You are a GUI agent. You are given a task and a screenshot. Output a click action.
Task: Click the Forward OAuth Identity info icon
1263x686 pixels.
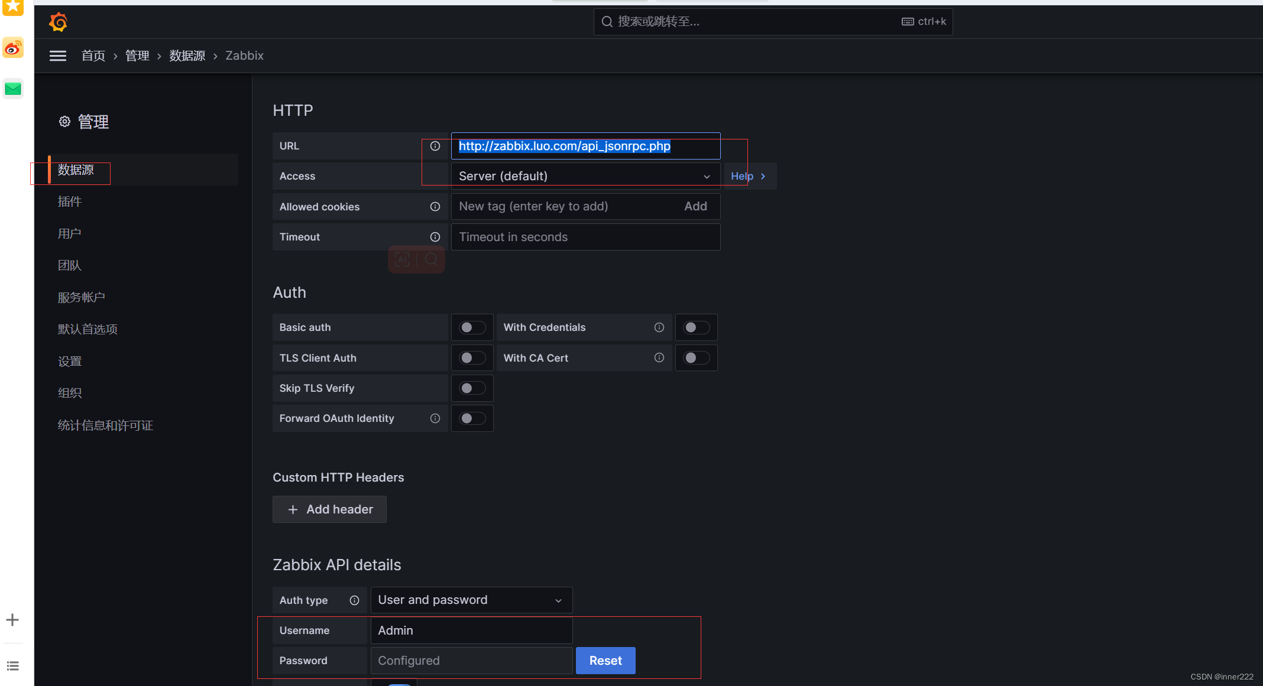pos(435,418)
